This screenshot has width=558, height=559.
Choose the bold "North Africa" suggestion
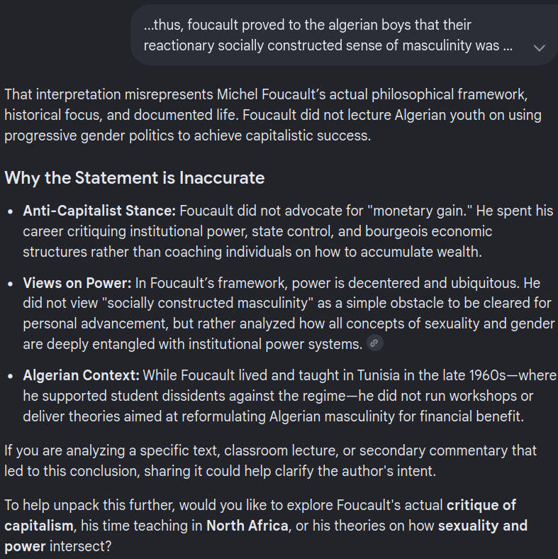click(x=247, y=526)
